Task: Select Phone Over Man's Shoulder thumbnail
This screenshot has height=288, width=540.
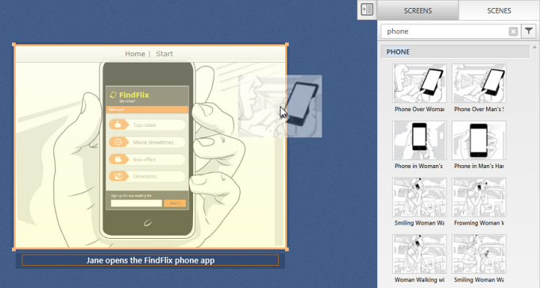Action: coord(479,83)
